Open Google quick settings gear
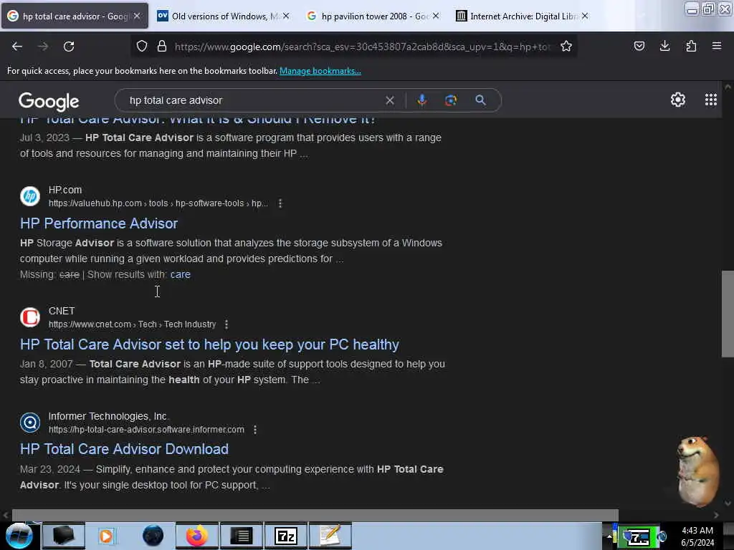Screen dimensions: 734x550 (678, 100)
